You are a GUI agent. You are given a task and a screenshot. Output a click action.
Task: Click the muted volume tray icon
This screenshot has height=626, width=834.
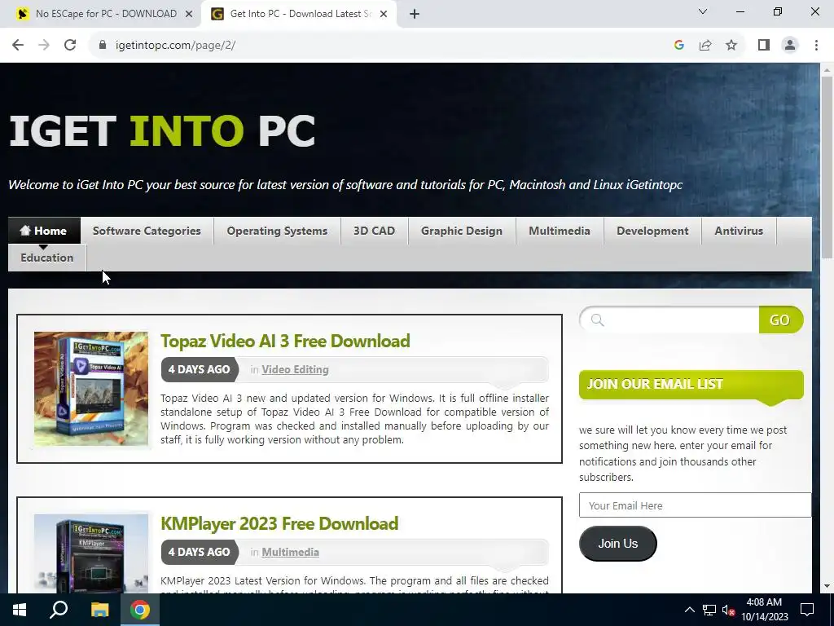(728, 610)
